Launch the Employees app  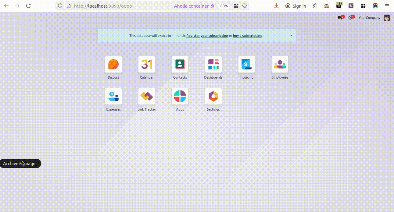(x=280, y=64)
